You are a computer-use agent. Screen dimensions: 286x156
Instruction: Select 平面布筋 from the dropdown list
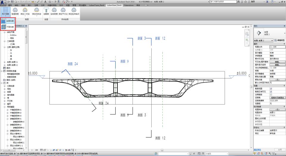pos(8,27)
